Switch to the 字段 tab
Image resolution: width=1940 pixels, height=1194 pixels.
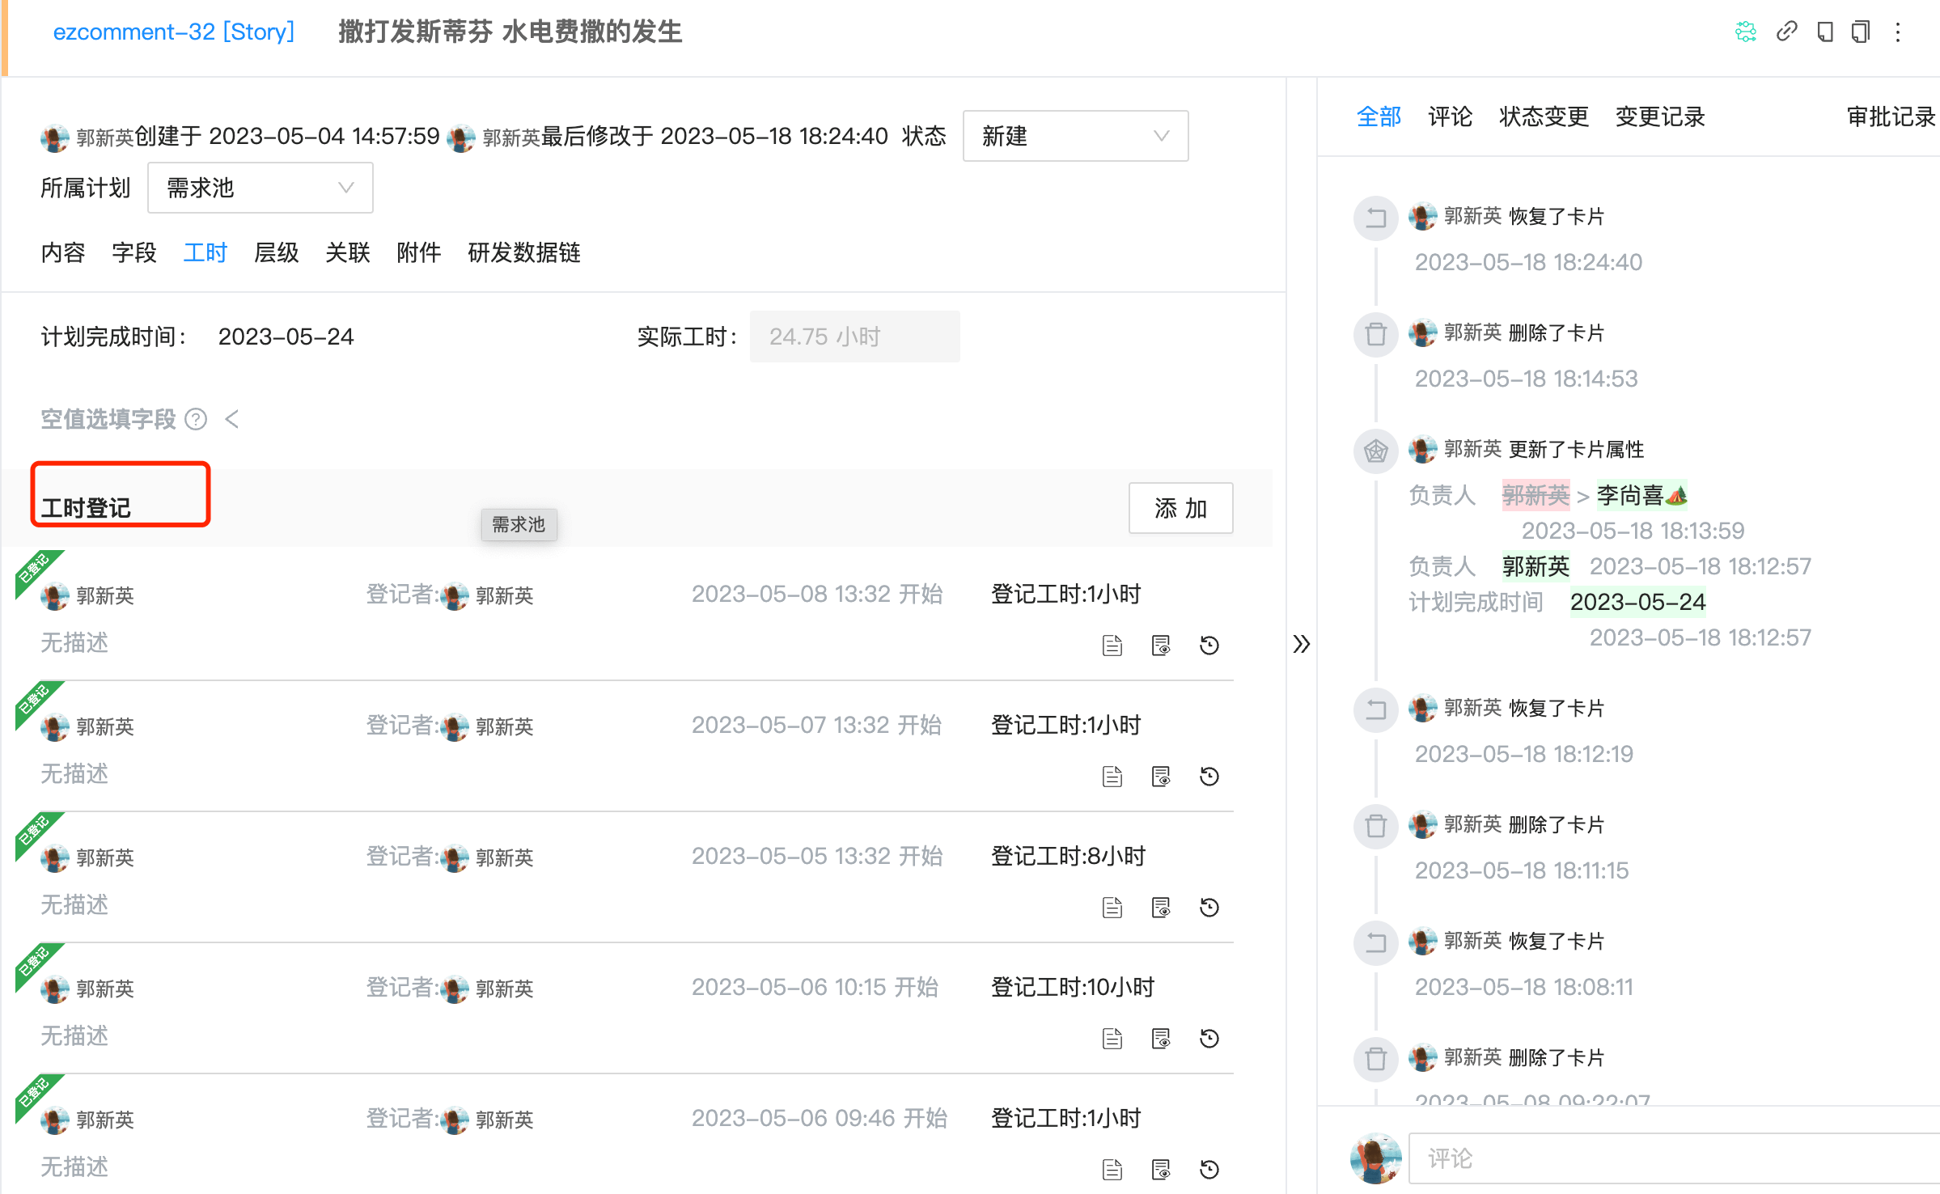(x=134, y=252)
